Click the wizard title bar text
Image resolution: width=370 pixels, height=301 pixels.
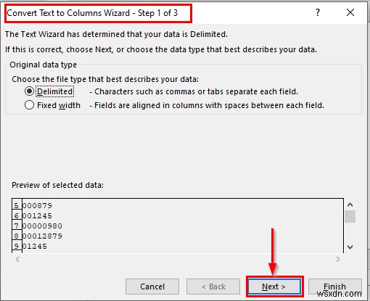tap(92, 13)
